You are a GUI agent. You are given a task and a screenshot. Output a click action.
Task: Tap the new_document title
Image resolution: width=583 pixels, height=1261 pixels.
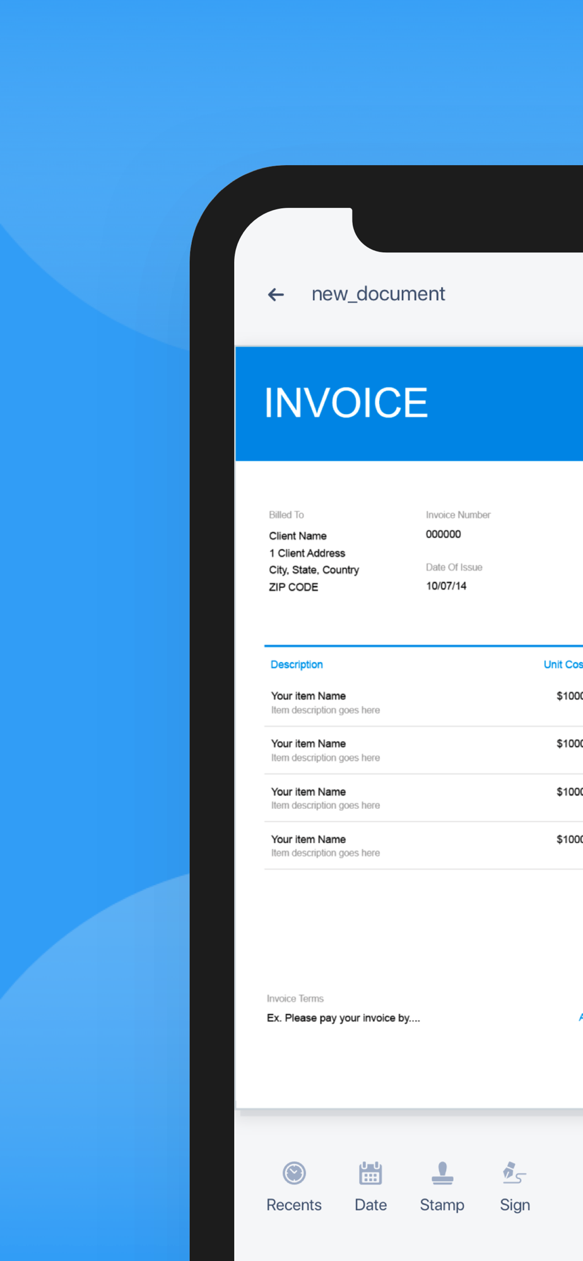(x=378, y=294)
